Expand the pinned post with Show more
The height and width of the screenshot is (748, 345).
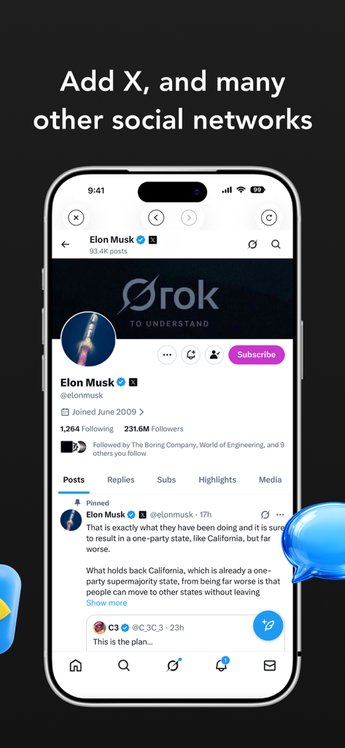106,603
